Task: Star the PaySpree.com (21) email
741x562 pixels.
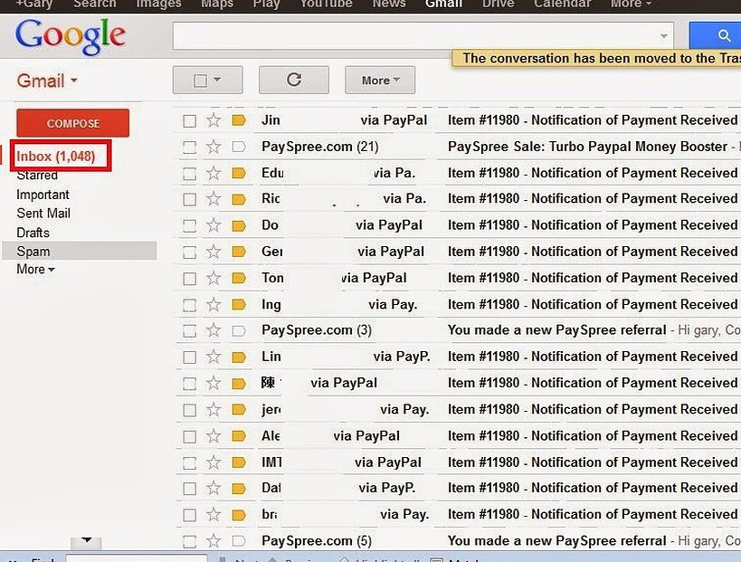Action: click(x=214, y=147)
